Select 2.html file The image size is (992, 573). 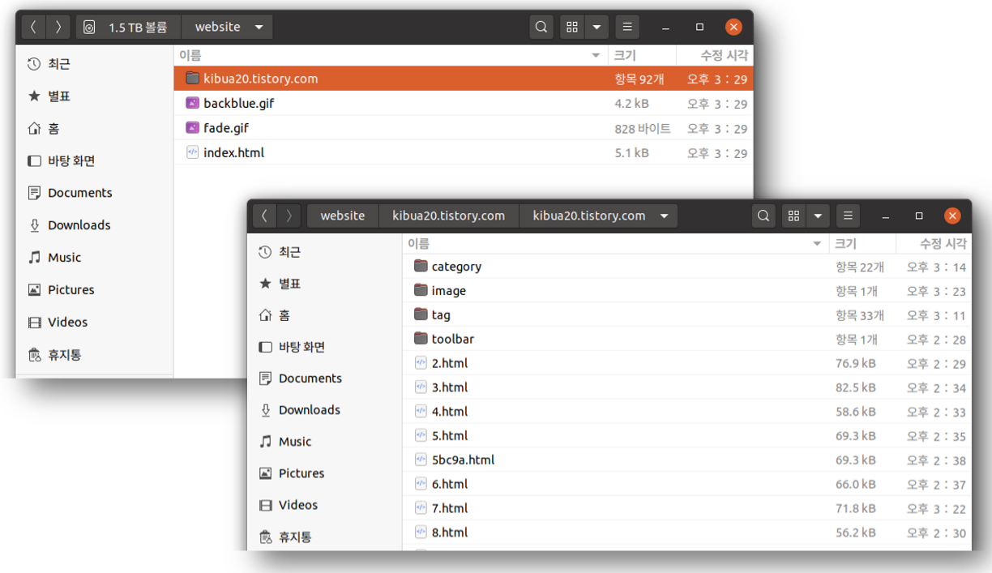coord(687,363)
